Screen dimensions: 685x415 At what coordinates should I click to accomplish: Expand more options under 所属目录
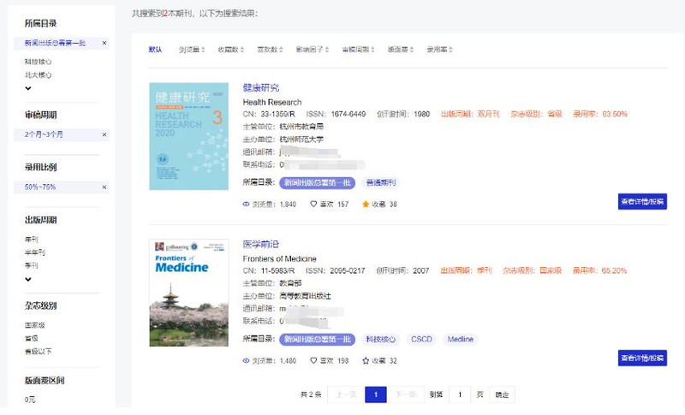point(28,89)
